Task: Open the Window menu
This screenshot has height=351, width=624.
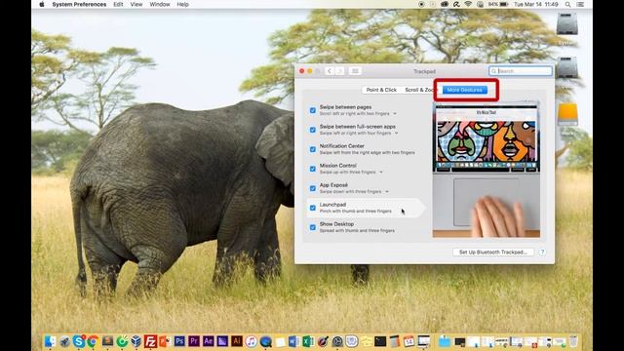Action: pyautogui.click(x=160, y=4)
